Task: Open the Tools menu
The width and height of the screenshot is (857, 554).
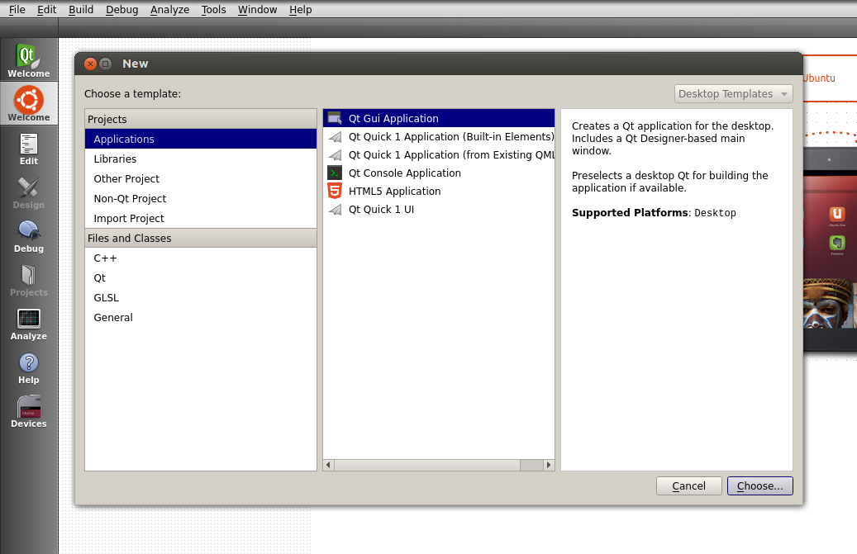Action: coord(213,10)
